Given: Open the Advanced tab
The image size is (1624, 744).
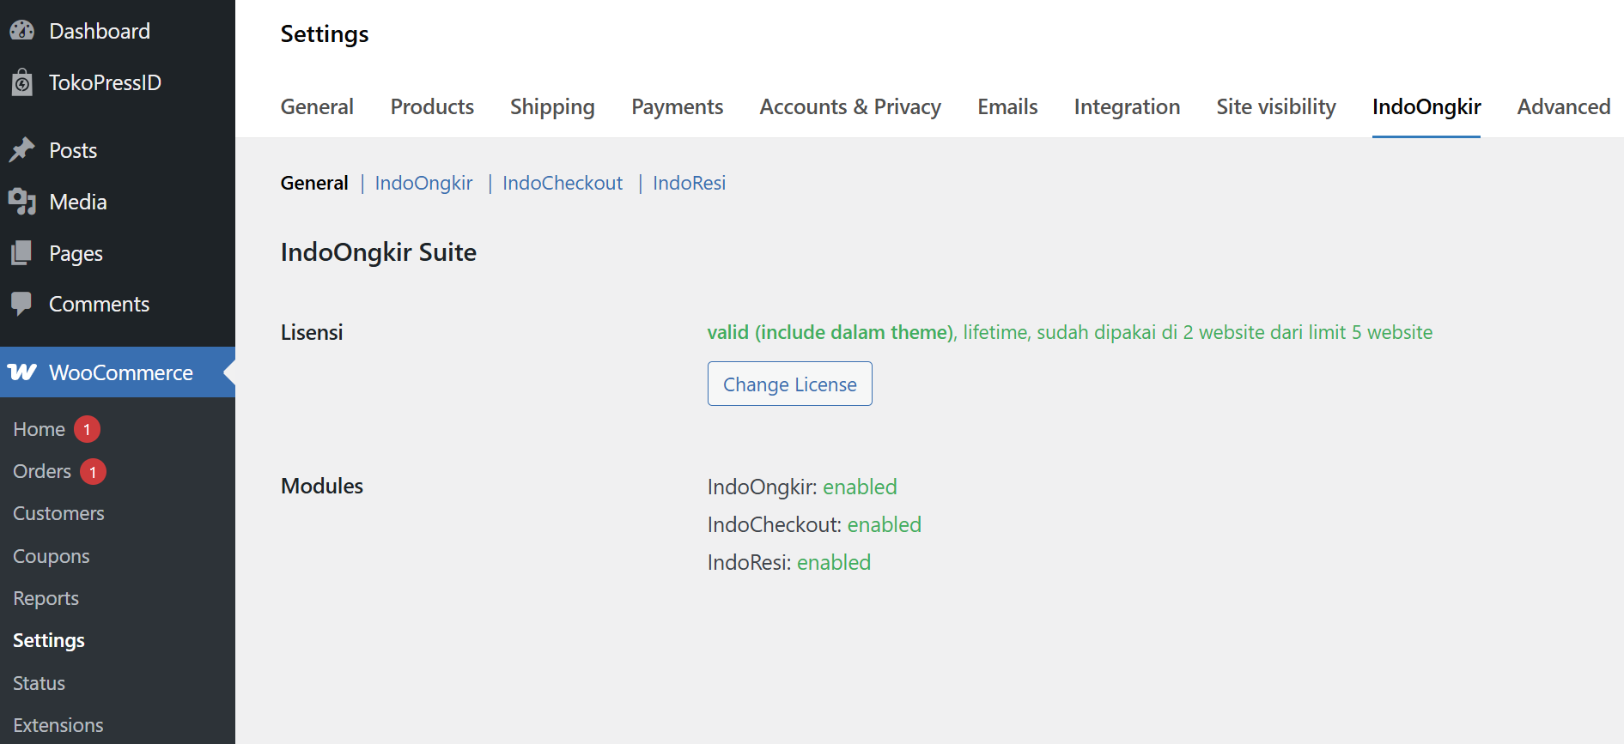Looking at the screenshot, I should [1564, 106].
